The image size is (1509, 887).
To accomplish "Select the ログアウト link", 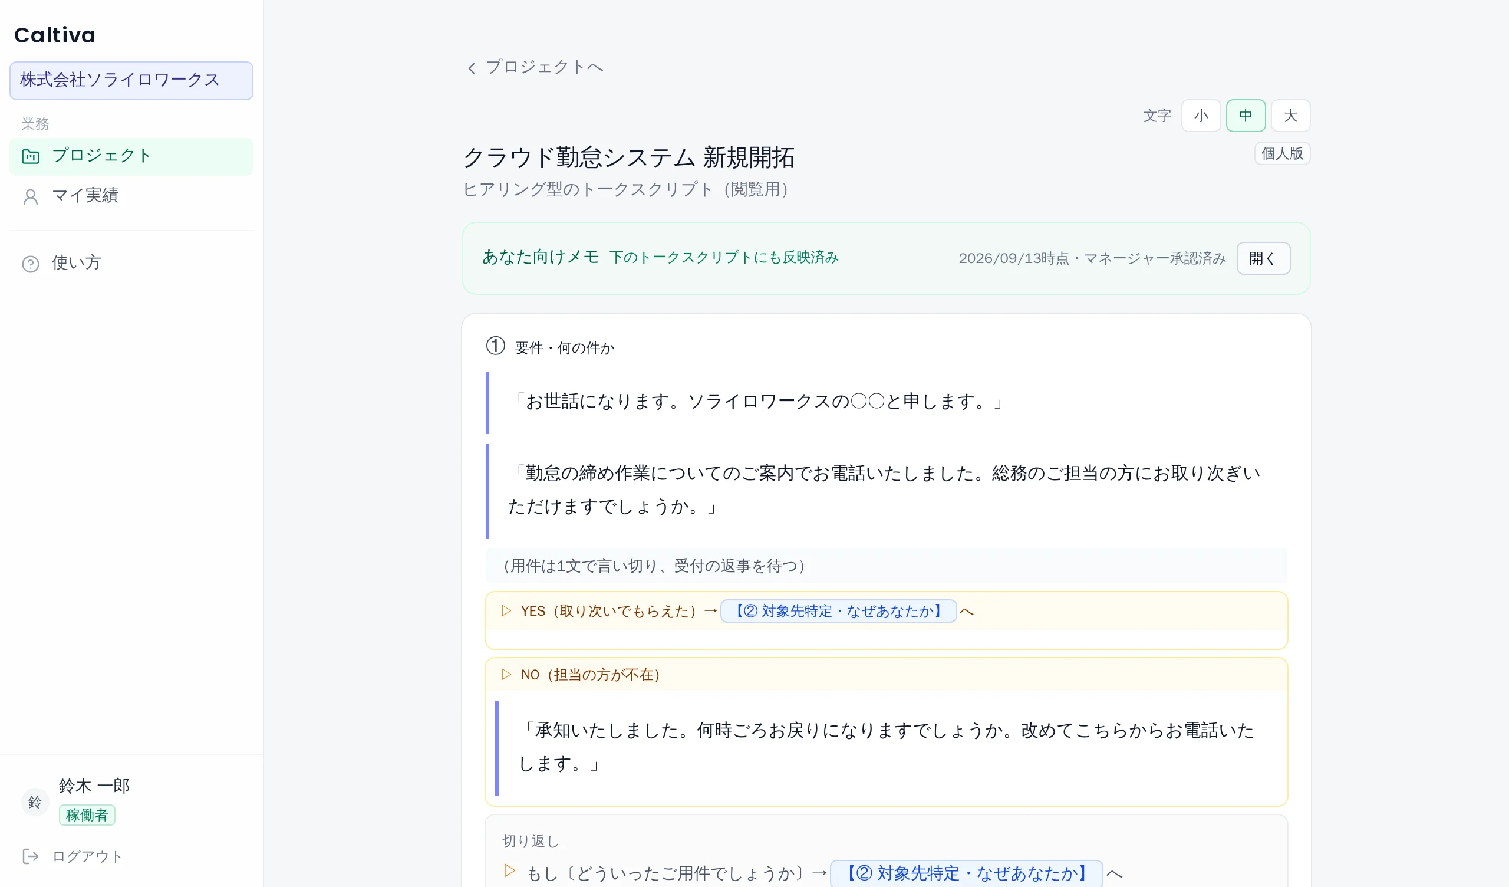I will tap(87, 856).
